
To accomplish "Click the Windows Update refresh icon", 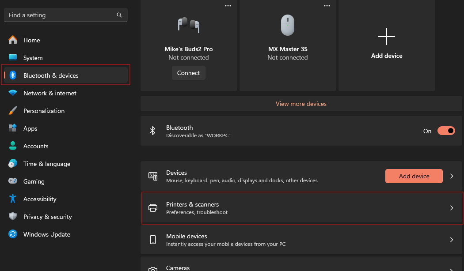I will tap(13, 234).
